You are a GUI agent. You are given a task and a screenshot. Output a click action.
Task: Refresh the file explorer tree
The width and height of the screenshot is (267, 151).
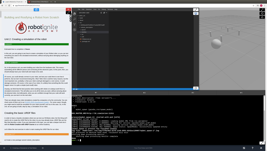pyautogui.click(x=101, y=13)
